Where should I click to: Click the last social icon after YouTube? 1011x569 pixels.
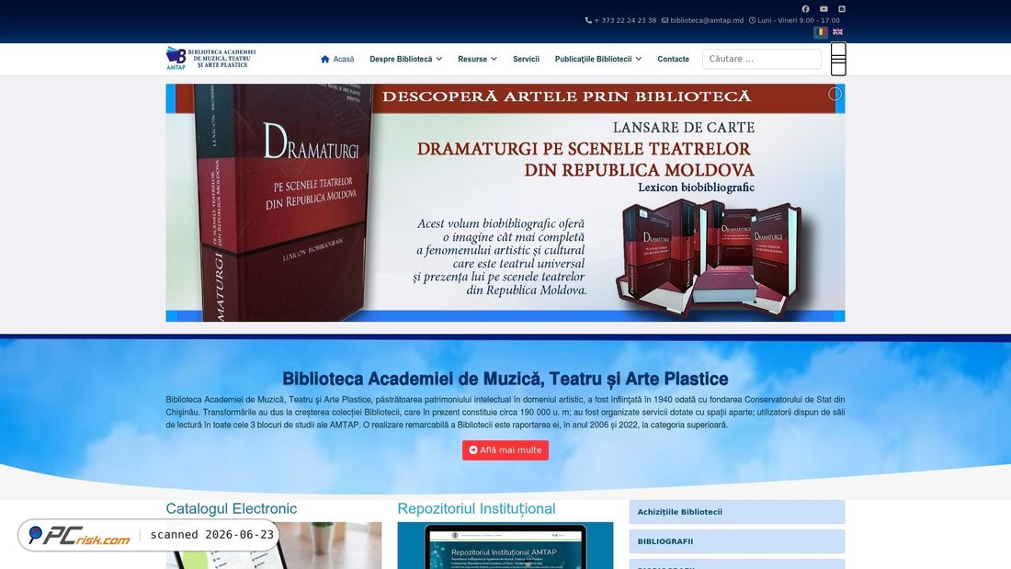[x=841, y=9]
